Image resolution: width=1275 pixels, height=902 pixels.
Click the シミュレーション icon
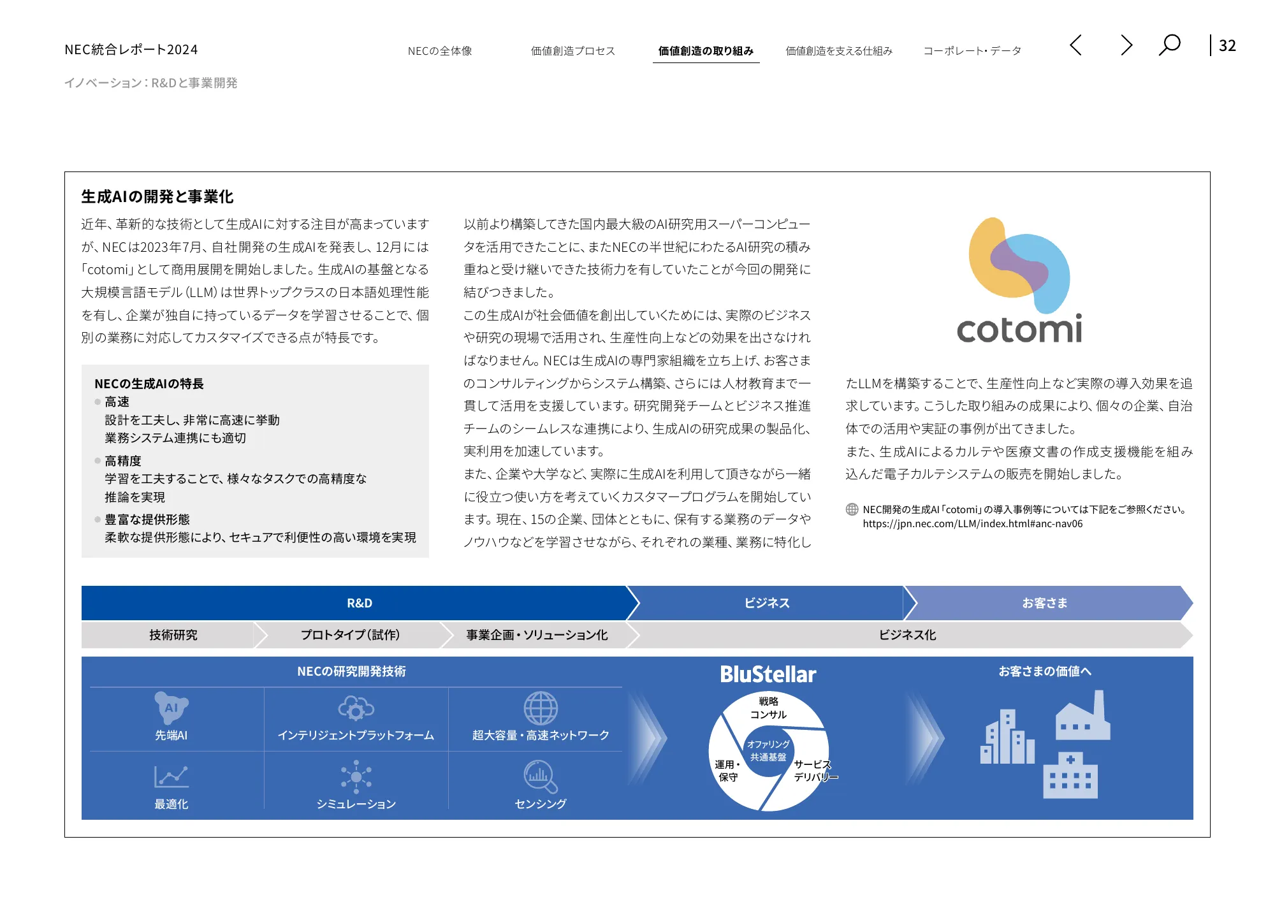(x=356, y=776)
